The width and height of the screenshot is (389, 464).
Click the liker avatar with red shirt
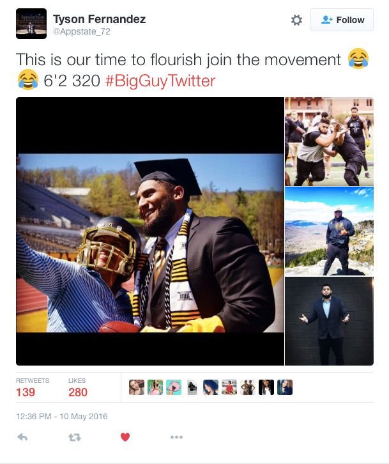[x=229, y=387]
